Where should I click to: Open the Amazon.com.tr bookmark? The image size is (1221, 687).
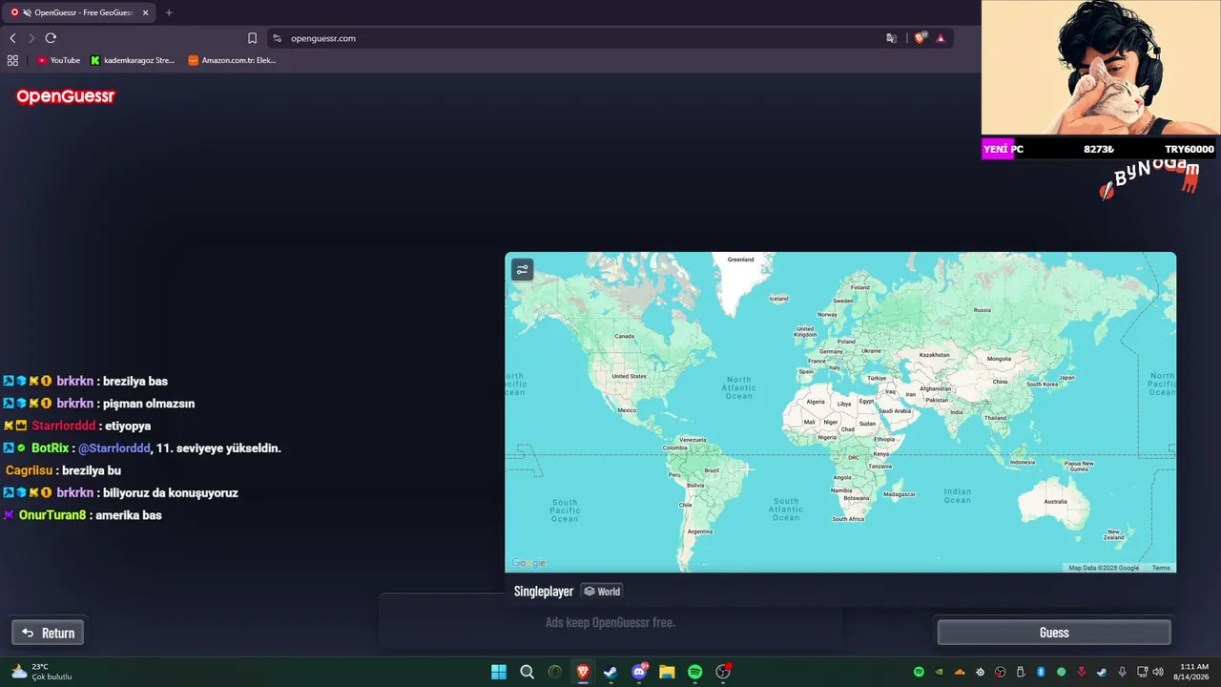(233, 60)
